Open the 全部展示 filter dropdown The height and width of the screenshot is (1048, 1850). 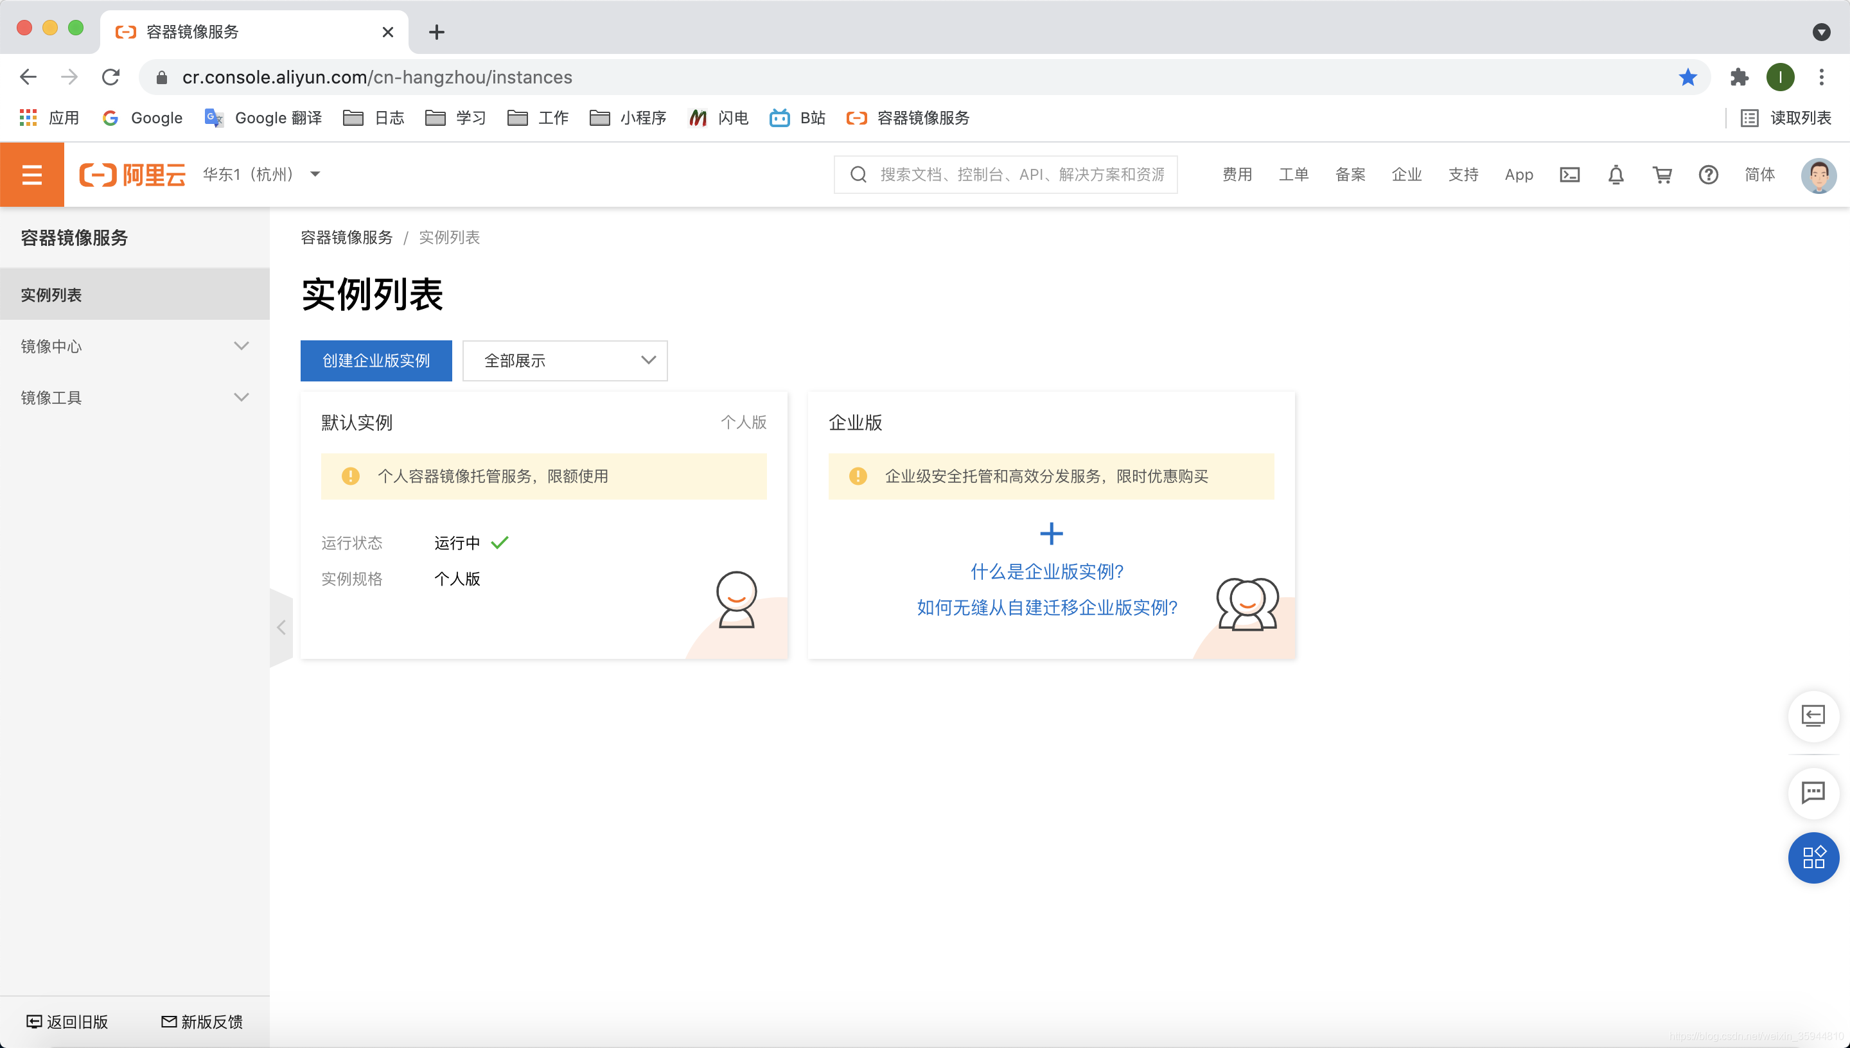coord(565,361)
